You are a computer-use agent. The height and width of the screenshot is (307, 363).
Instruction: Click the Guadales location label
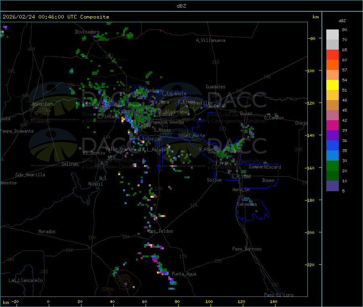click(x=215, y=87)
